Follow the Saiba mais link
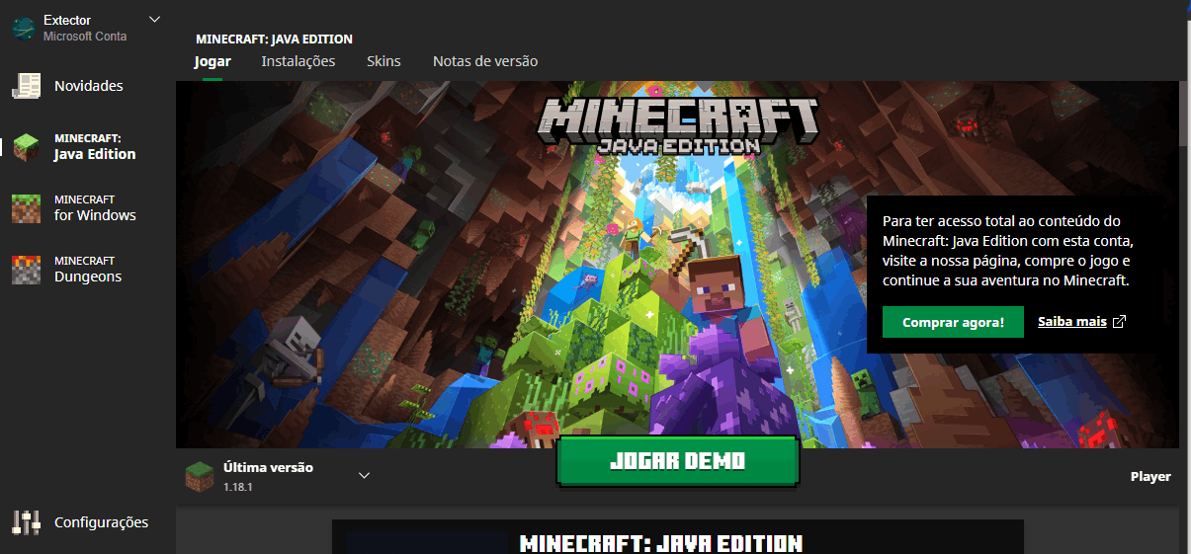Viewport: 1191px width, 554px height. [1072, 322]
